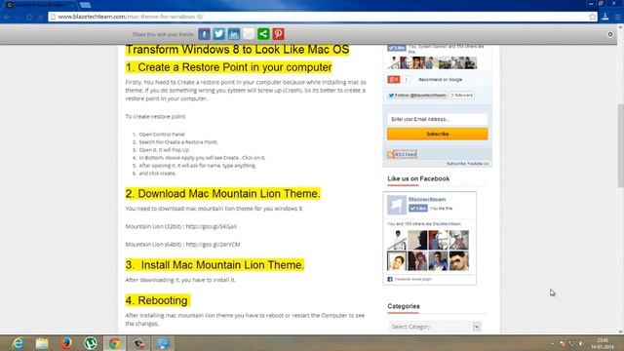
Task: Open a new browser tab
Action: point(85,5)
